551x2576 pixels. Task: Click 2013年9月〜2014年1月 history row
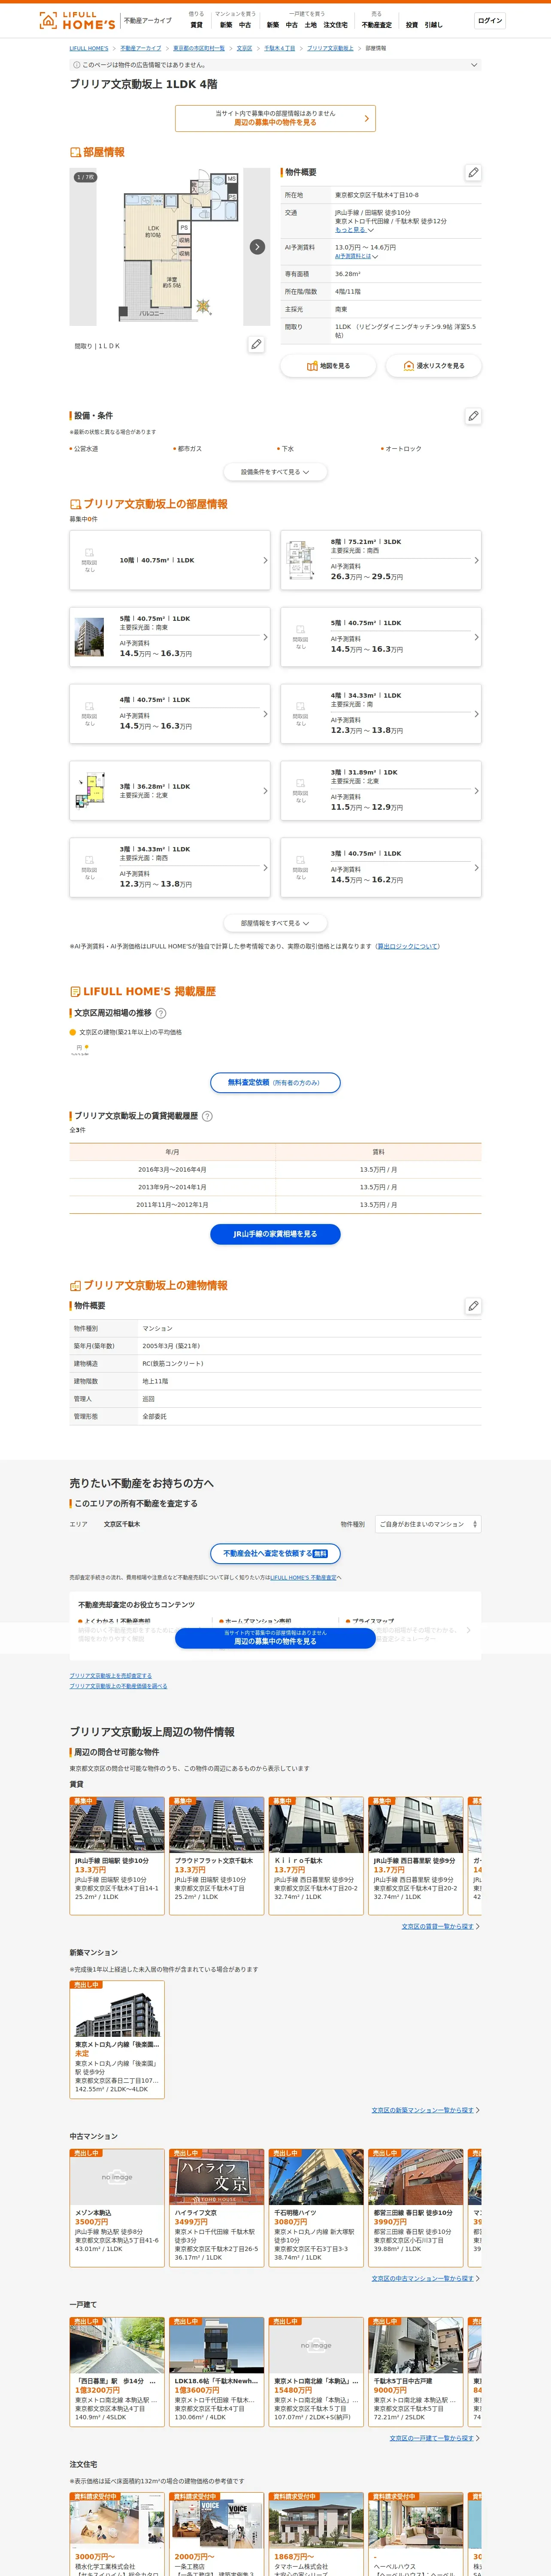pos(275,1187)
